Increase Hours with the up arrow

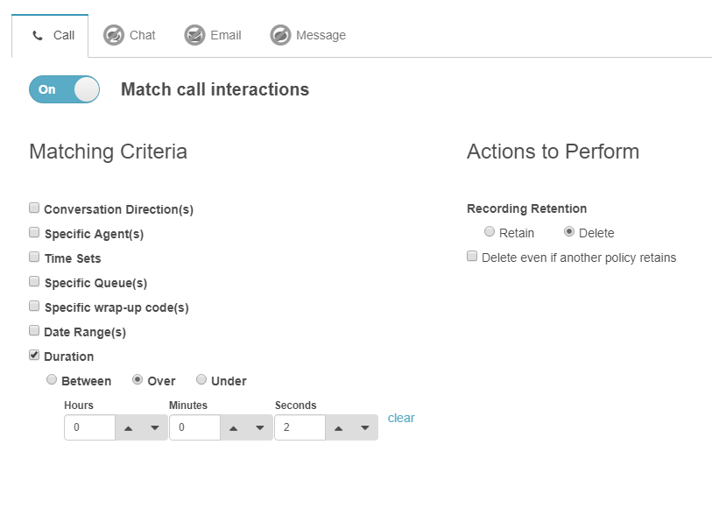pos(128,427)
